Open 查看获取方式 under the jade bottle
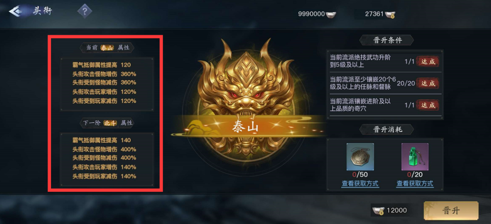 pyautogui.click(x=415, y=183)
